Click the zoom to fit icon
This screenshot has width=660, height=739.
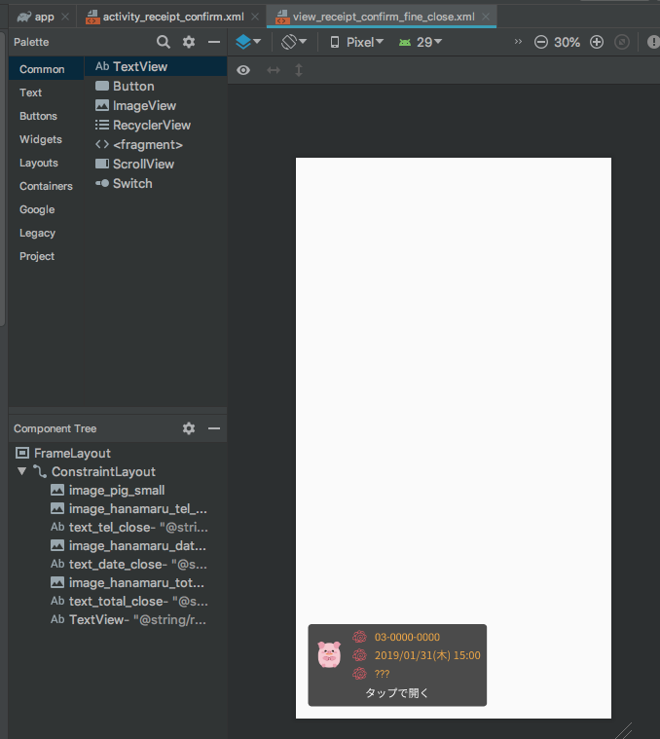(622, 42)
